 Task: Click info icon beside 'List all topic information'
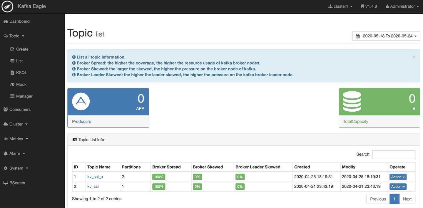pos(74,57)
